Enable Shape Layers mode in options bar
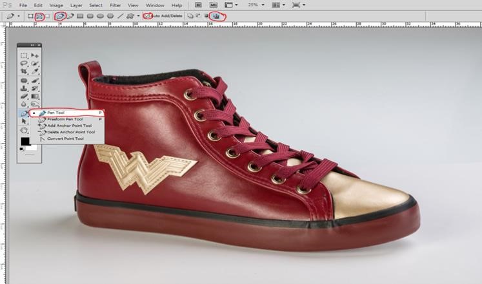This screenshot has width=482, height=284. 30,16
